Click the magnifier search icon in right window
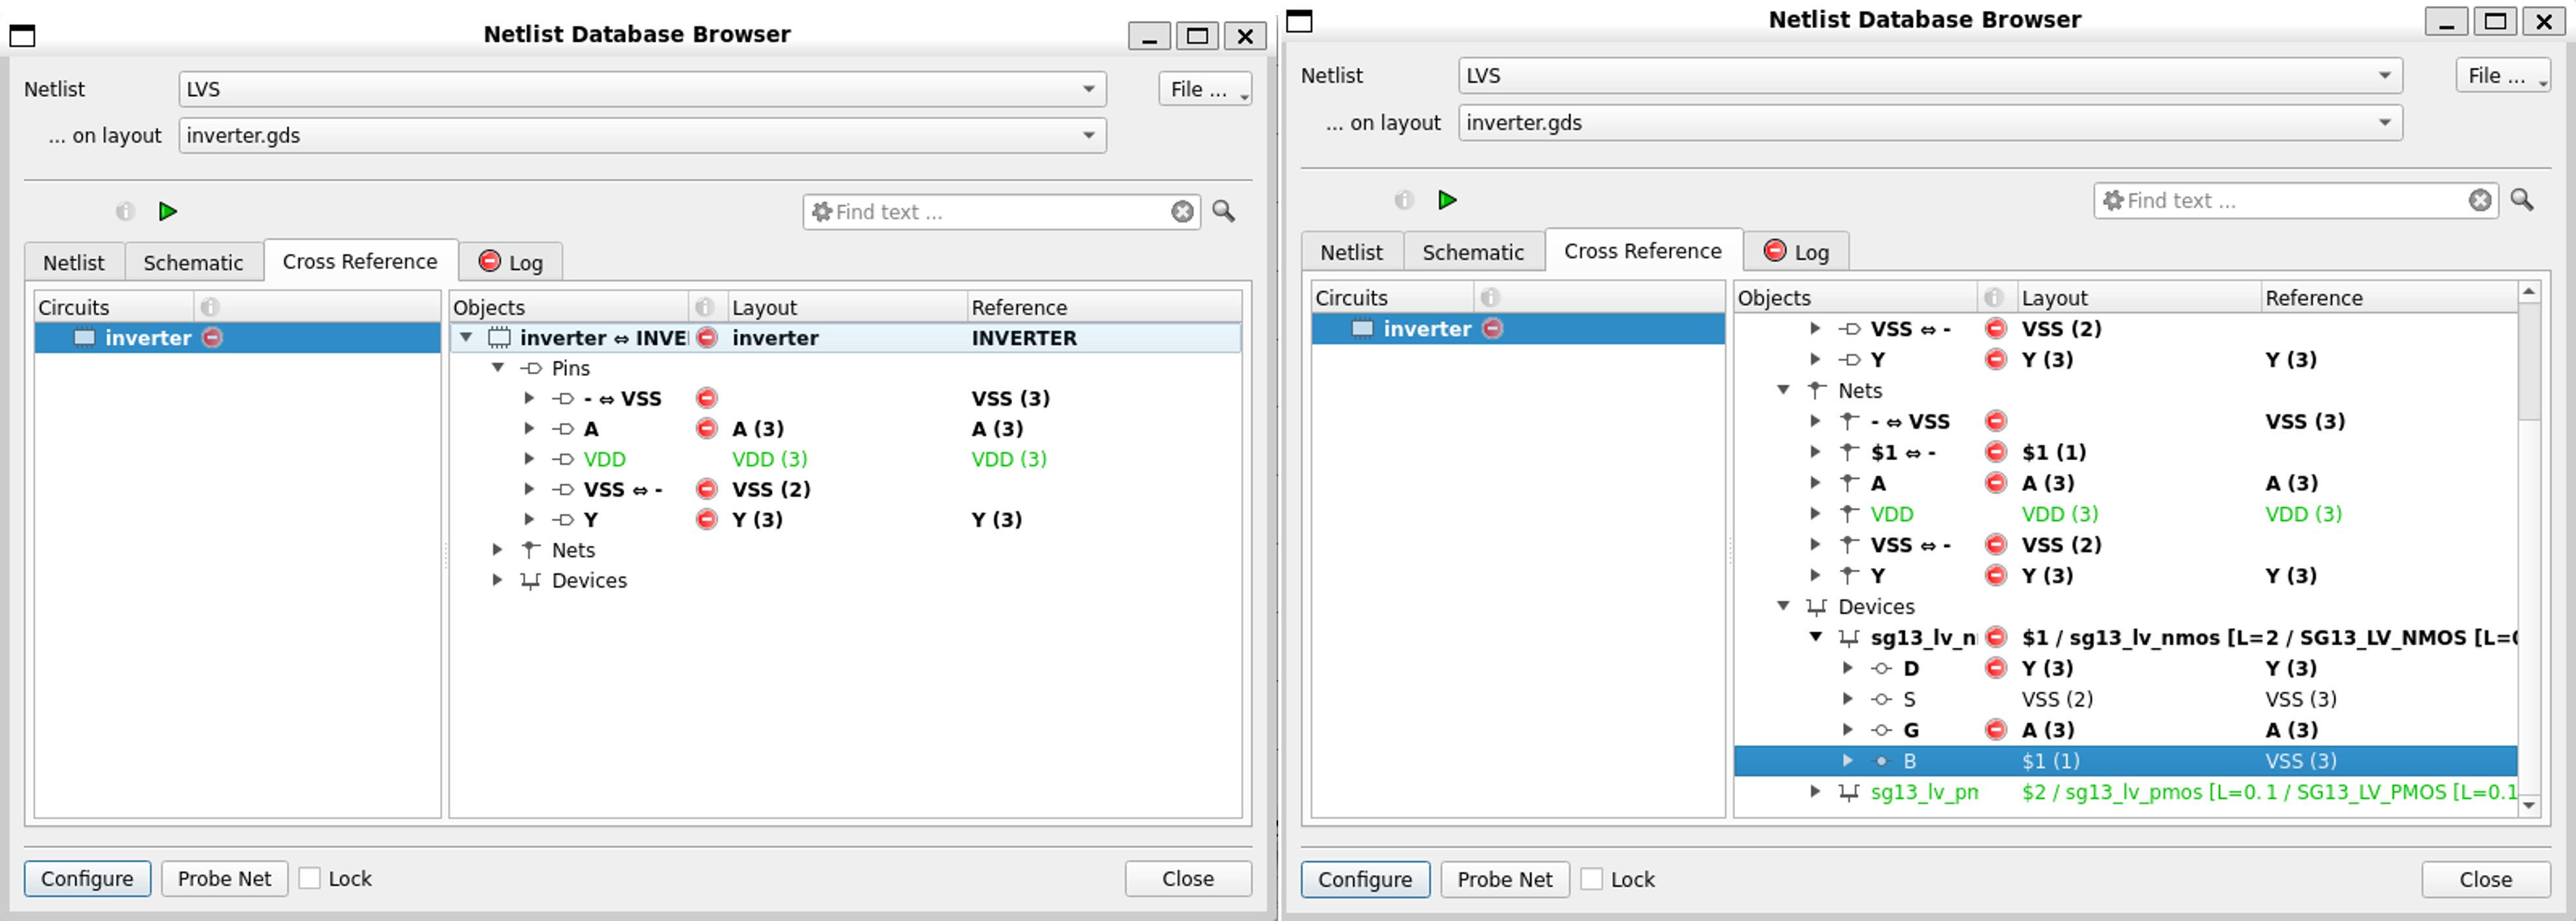 2521,200
